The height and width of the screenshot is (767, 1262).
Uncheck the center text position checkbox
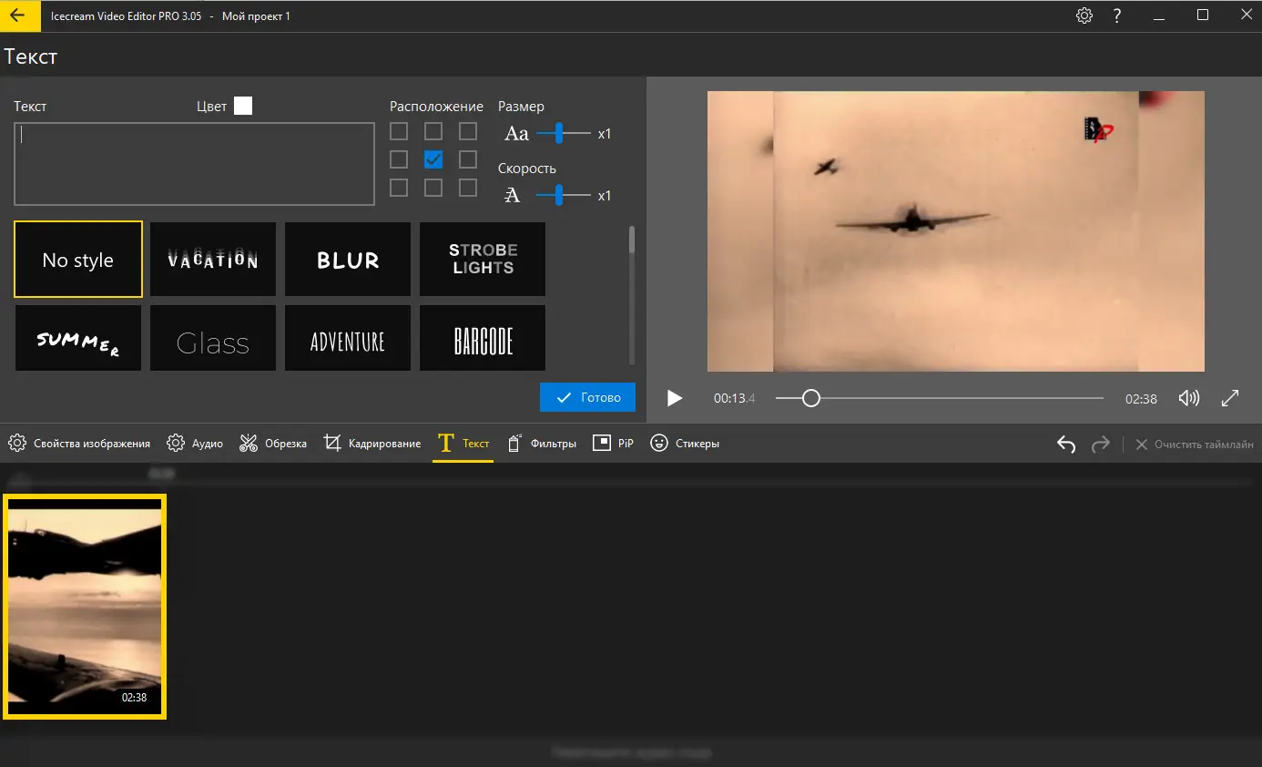[x=433, y=159]
